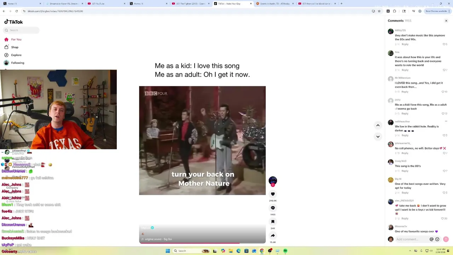Viewport: 453px width, 255px height.
Task: Focus the TikTok search field
Action: click(x=21, y=30)
